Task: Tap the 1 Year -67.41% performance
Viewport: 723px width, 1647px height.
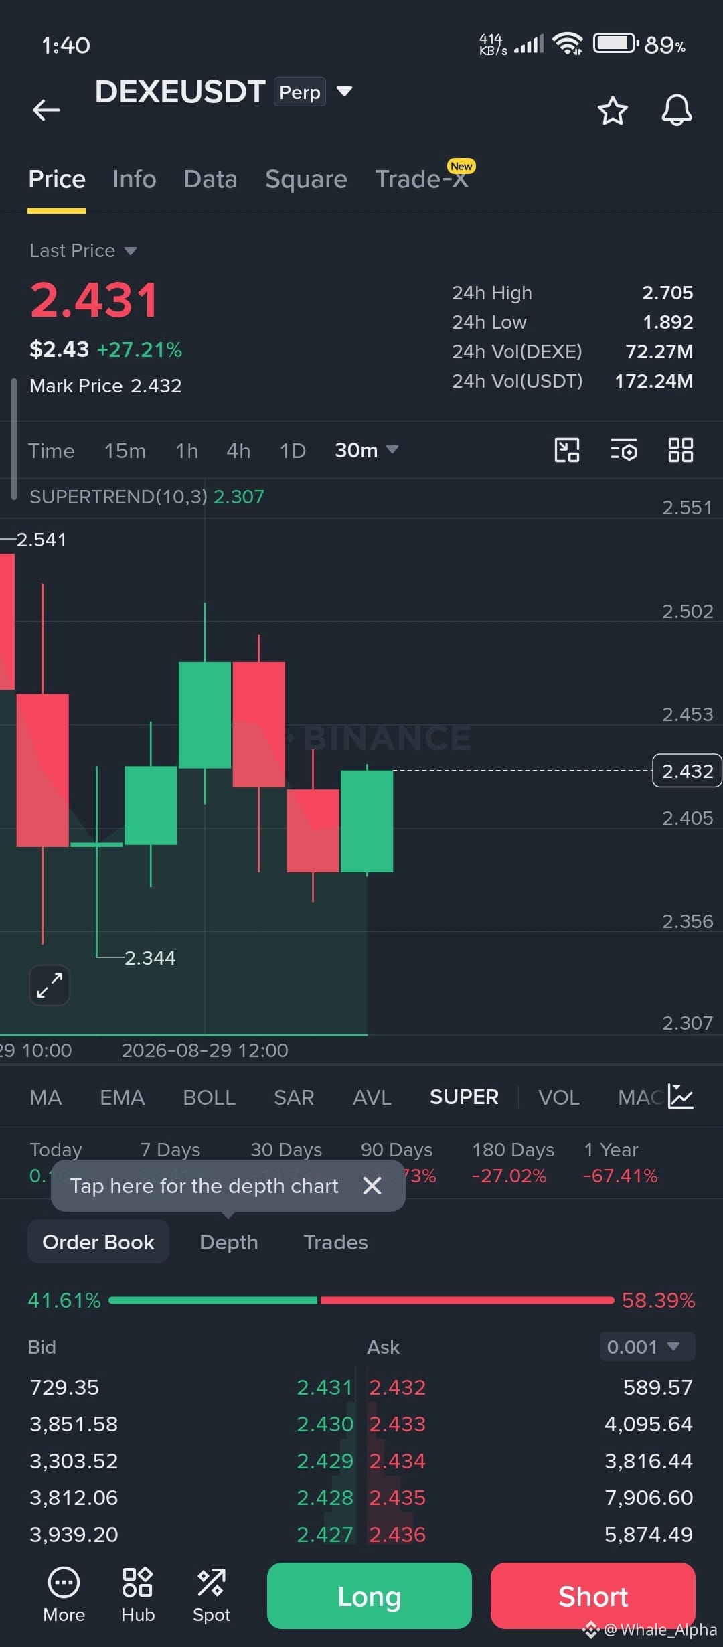Action: tap(620, 1162)
